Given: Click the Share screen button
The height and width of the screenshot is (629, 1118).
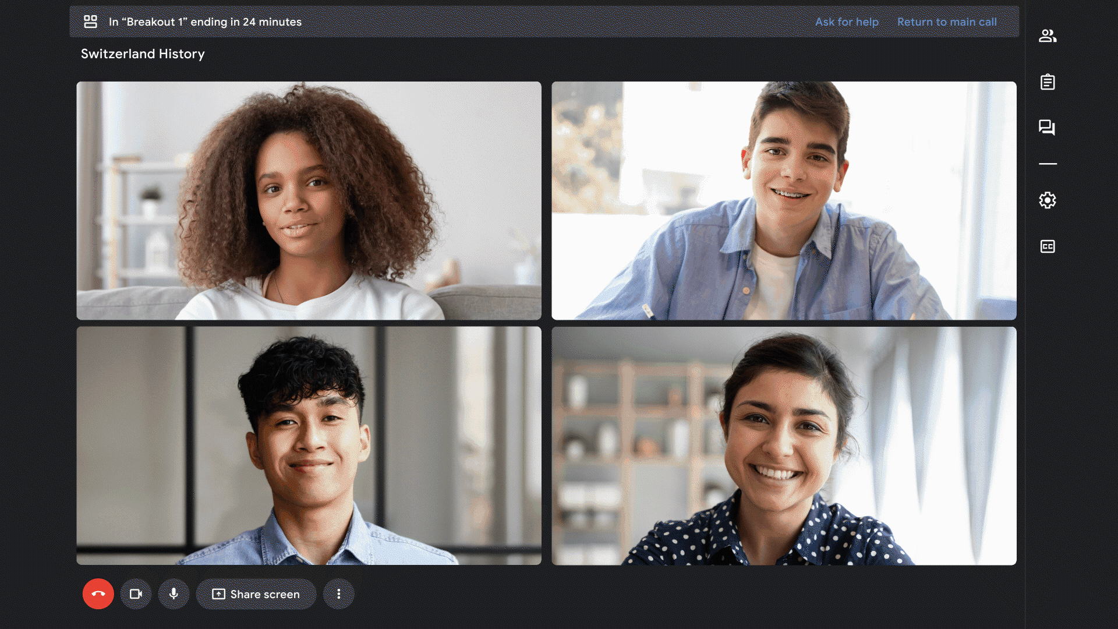Looking at the screenshot, I should pyautogui.click(x=257, y=593).
